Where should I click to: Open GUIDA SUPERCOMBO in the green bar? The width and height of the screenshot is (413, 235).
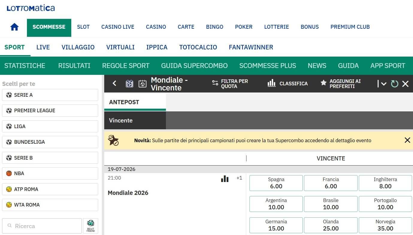pos(194,66)
